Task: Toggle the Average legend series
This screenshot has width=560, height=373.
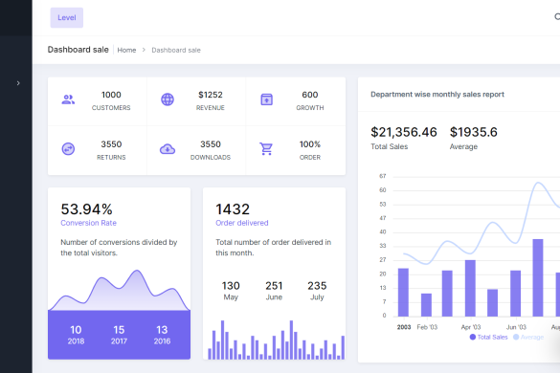Action: [528, 337]
